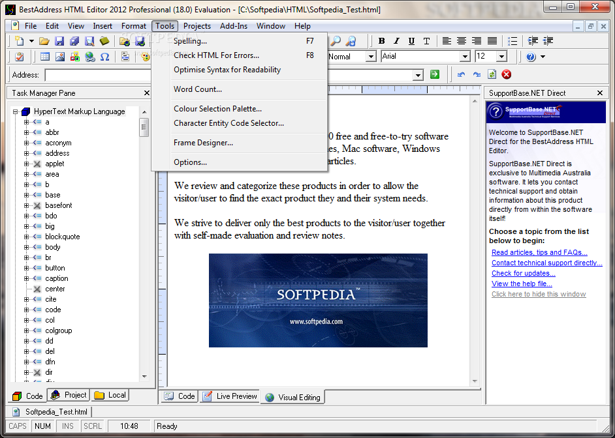The image size is (615, 438).
Task: Insert an image with the picture icon
Action: tap(59, 56)
